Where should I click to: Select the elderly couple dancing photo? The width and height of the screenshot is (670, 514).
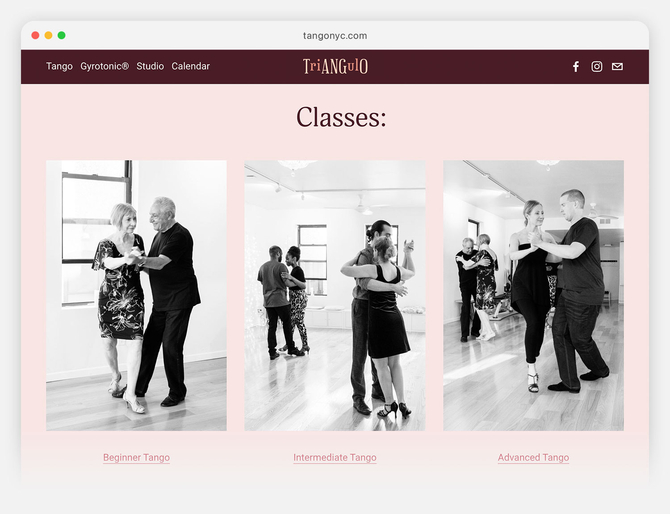[x=136, y=295]
